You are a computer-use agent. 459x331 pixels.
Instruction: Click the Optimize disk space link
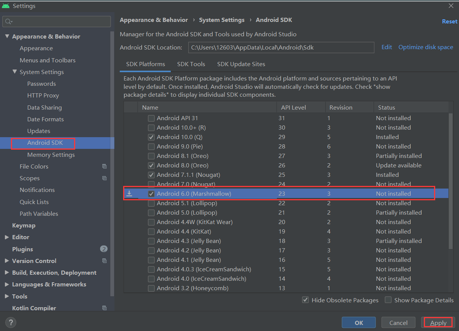tap(426, 47)
